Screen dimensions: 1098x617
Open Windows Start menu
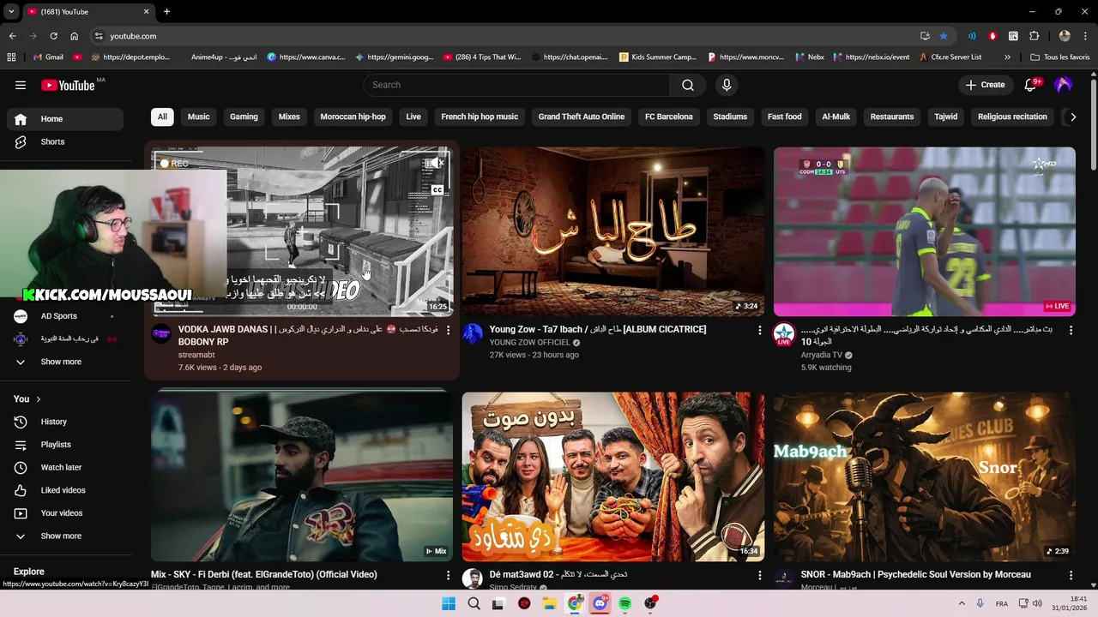coord(449,603)
